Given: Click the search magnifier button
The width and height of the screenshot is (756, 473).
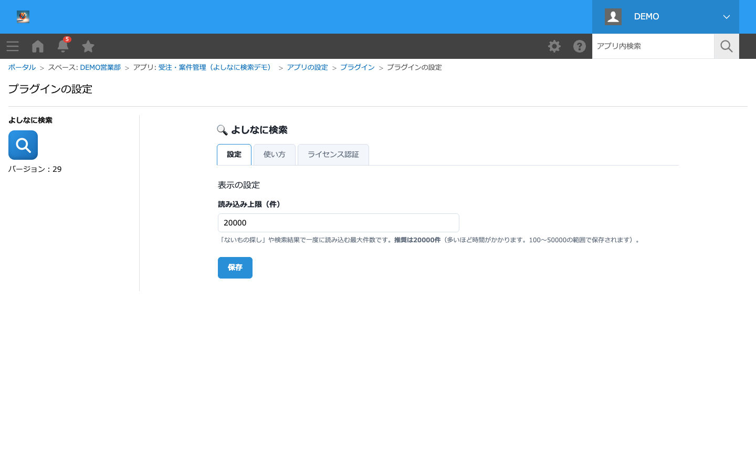Looking at the screenshot, I should (x=727, y=46).
